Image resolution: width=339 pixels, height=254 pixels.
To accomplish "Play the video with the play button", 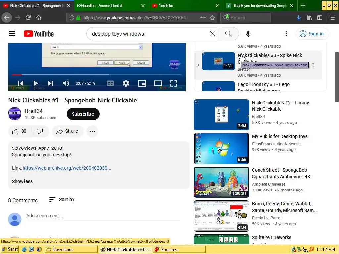I will 36,83.
